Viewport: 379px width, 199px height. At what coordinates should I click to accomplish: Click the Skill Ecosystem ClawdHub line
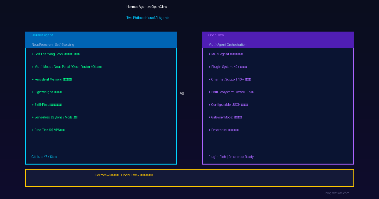tap(232, 92)
